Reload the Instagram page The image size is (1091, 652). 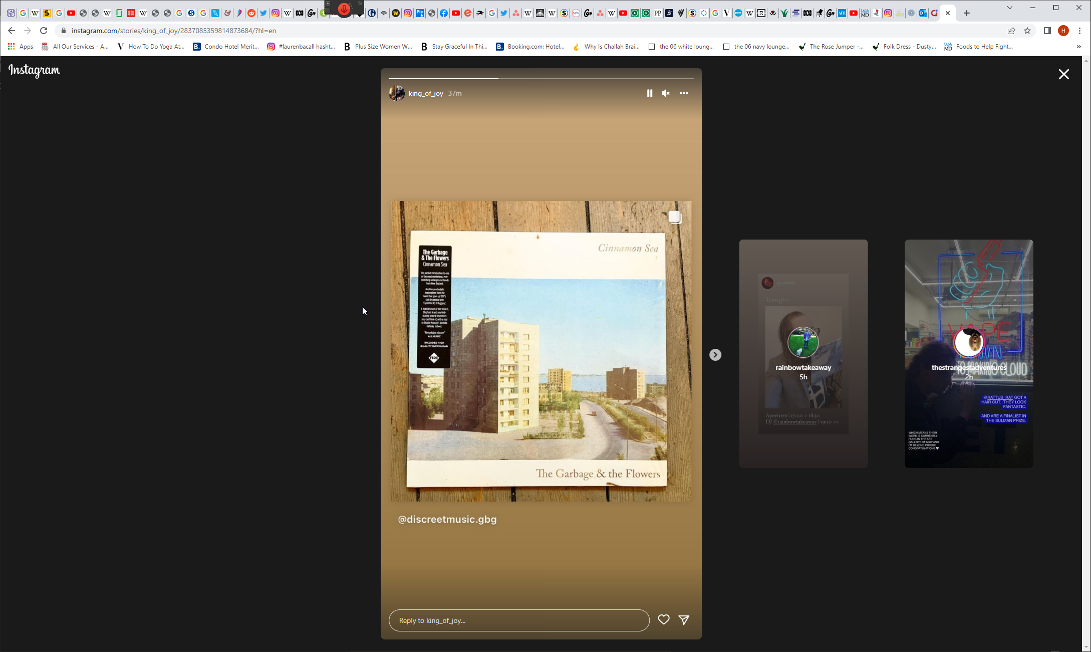44,31
